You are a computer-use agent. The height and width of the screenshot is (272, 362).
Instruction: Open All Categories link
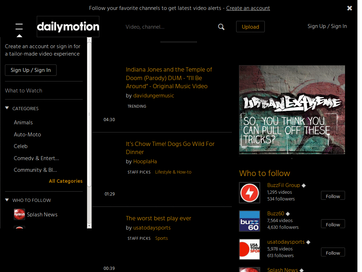click(x=65, y=181)
